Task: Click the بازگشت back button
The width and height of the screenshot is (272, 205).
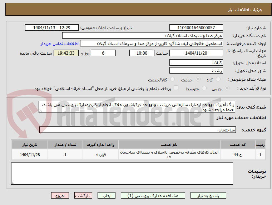Action: click(x=83, y=195)
